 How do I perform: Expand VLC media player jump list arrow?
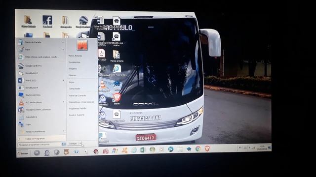pyautogui.click(x=64, y=102)
